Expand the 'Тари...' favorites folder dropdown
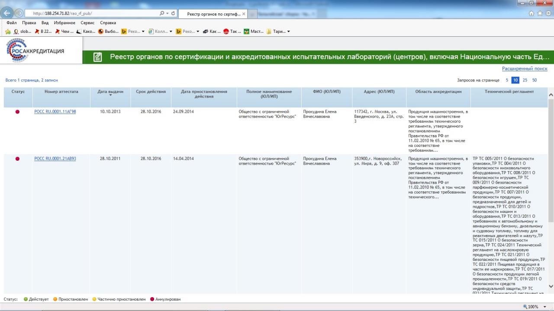Screen dimensions: 554x311 click(x=289, y=32)
